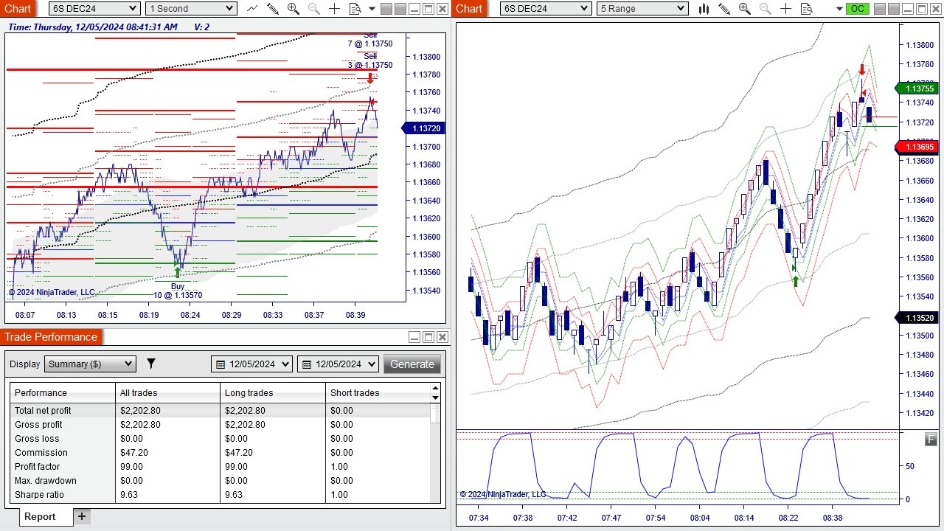
Task: Click the red 1.13695 price marker on right chart
Action: pyautogui.click(x=917, y=147)
